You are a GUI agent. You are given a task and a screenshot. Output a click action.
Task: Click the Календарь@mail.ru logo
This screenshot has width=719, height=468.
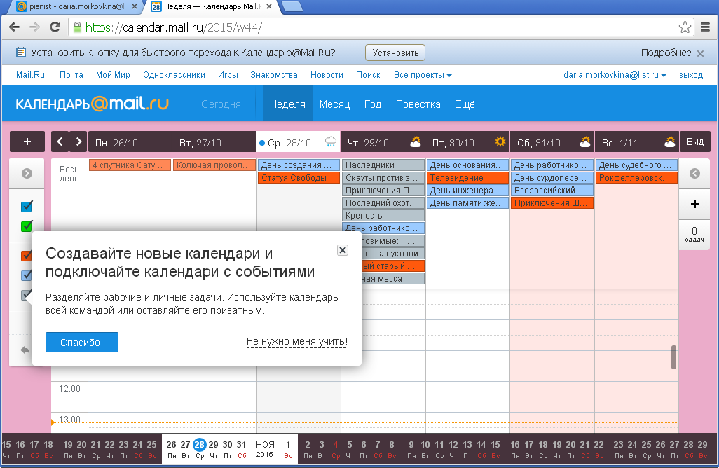pyautogui.click(x=93, y=104)
